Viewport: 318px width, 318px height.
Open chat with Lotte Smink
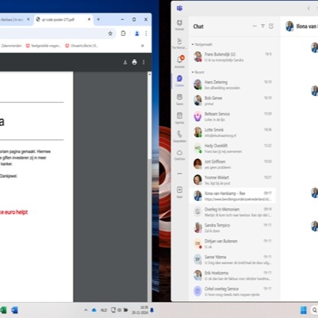(232, 132)
